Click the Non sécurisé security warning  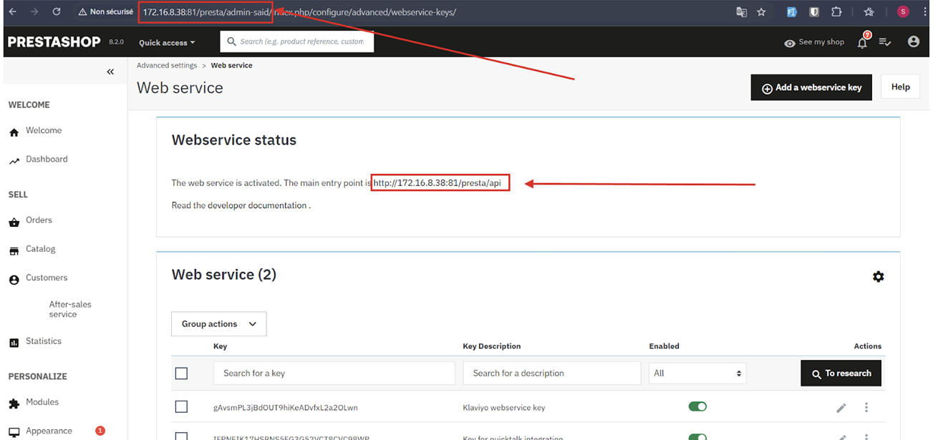click(x=106, y=12)
